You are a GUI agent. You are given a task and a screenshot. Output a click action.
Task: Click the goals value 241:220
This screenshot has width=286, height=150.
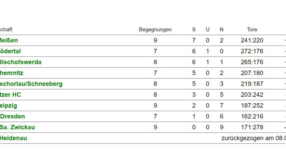(252, 40)
